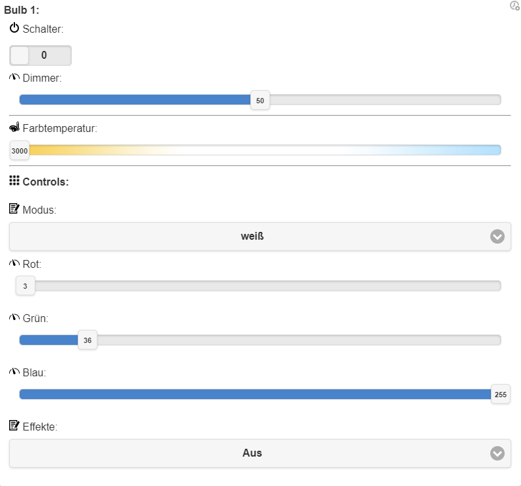Click the gauge icon beside Blau

14,372
